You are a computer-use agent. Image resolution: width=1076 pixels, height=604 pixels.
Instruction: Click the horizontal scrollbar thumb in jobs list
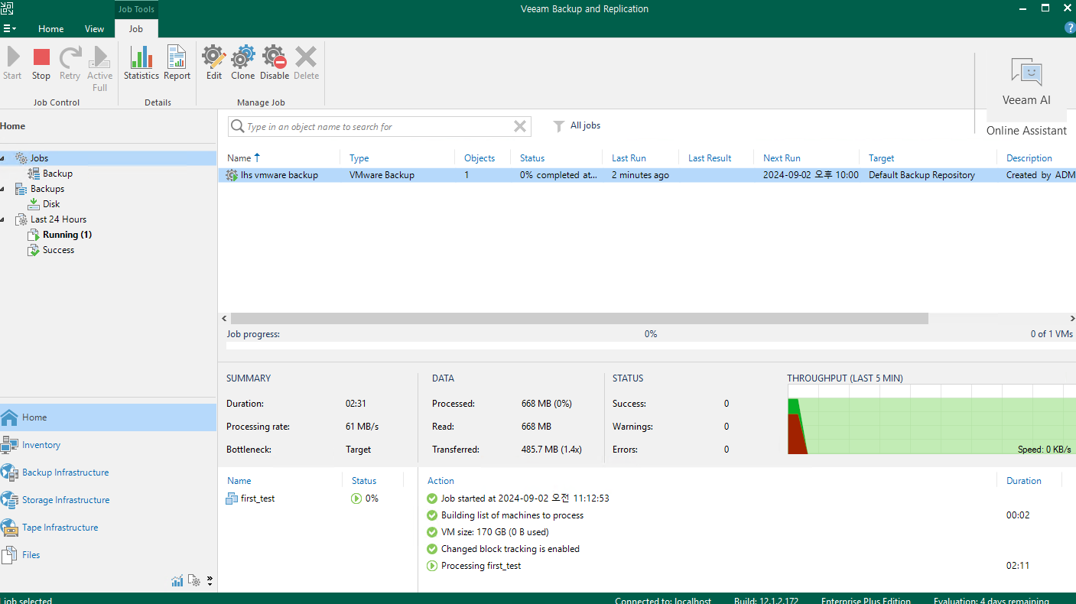[x=579, y=319]
